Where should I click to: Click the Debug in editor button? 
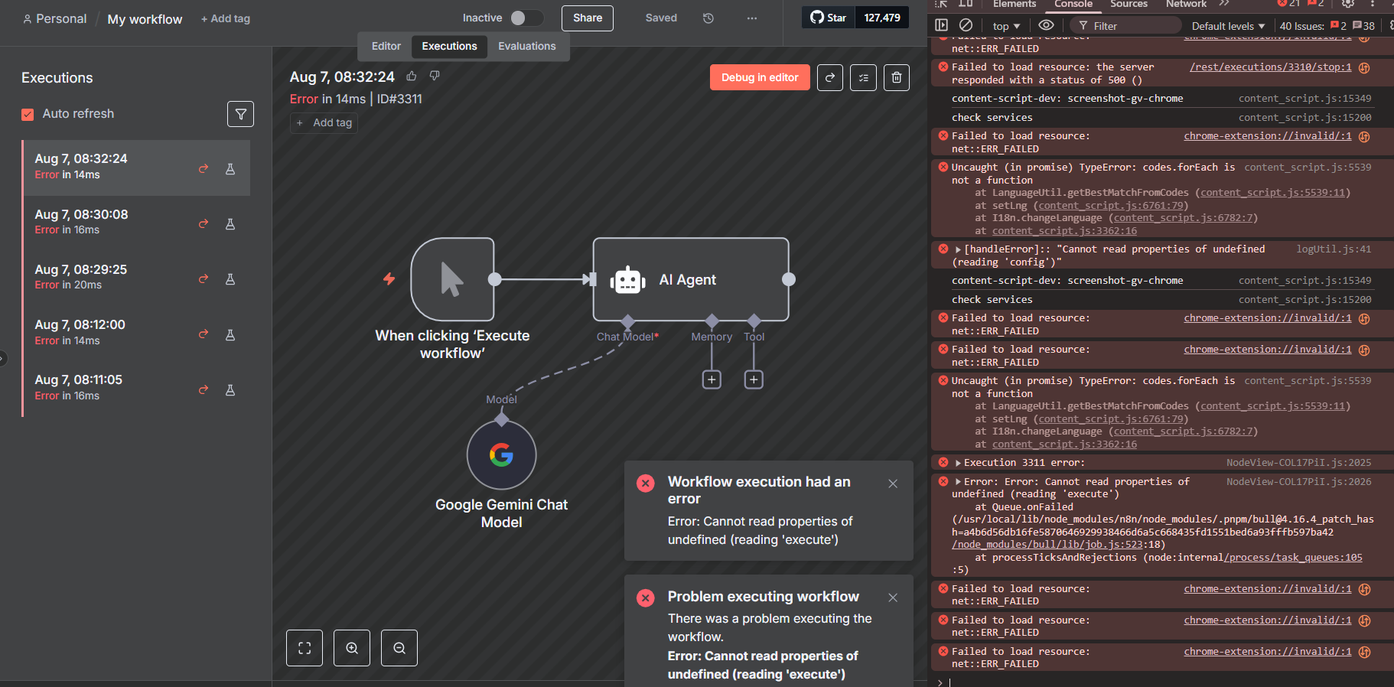[759, 77]
